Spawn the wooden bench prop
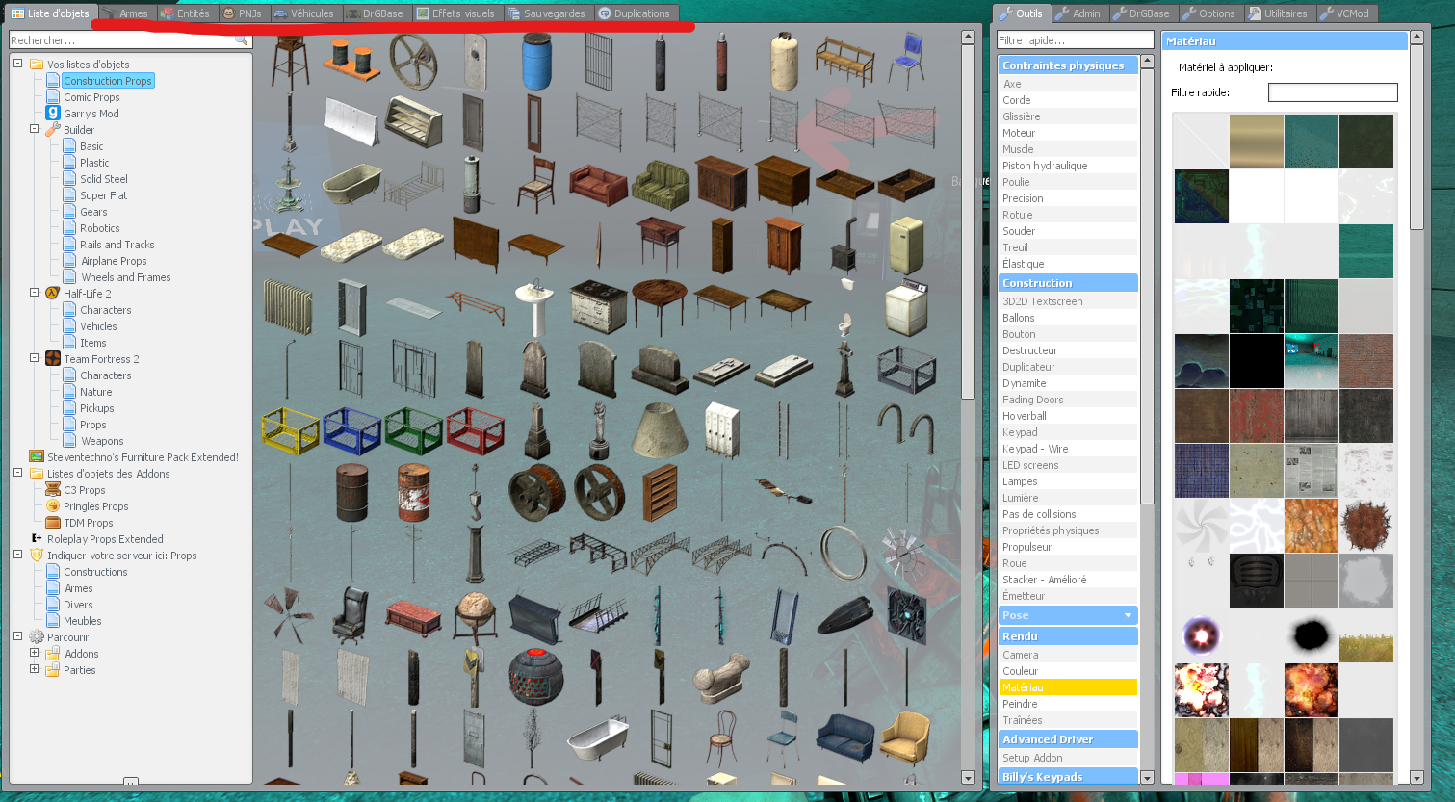 click(844, 61)
